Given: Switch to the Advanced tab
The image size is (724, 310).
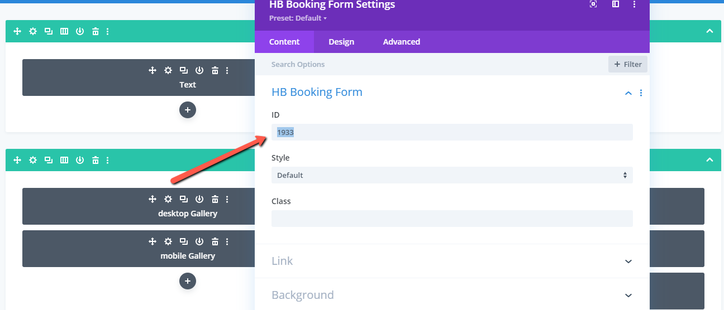Looking at the screenshot, I should click(x=401, y=42).
